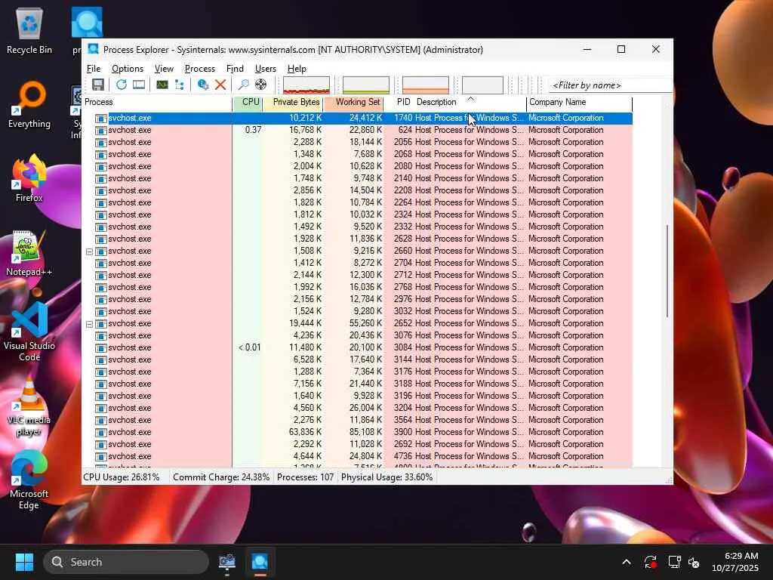Click the vertical scrollbar thumb of process list
773x580 pixels.
coord(667,271)
